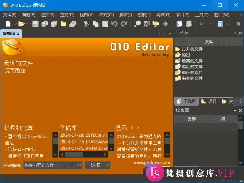
Task: Select 书签的文件 in the workspace tree
Action: pyautogui.click(x=189, y=79)
